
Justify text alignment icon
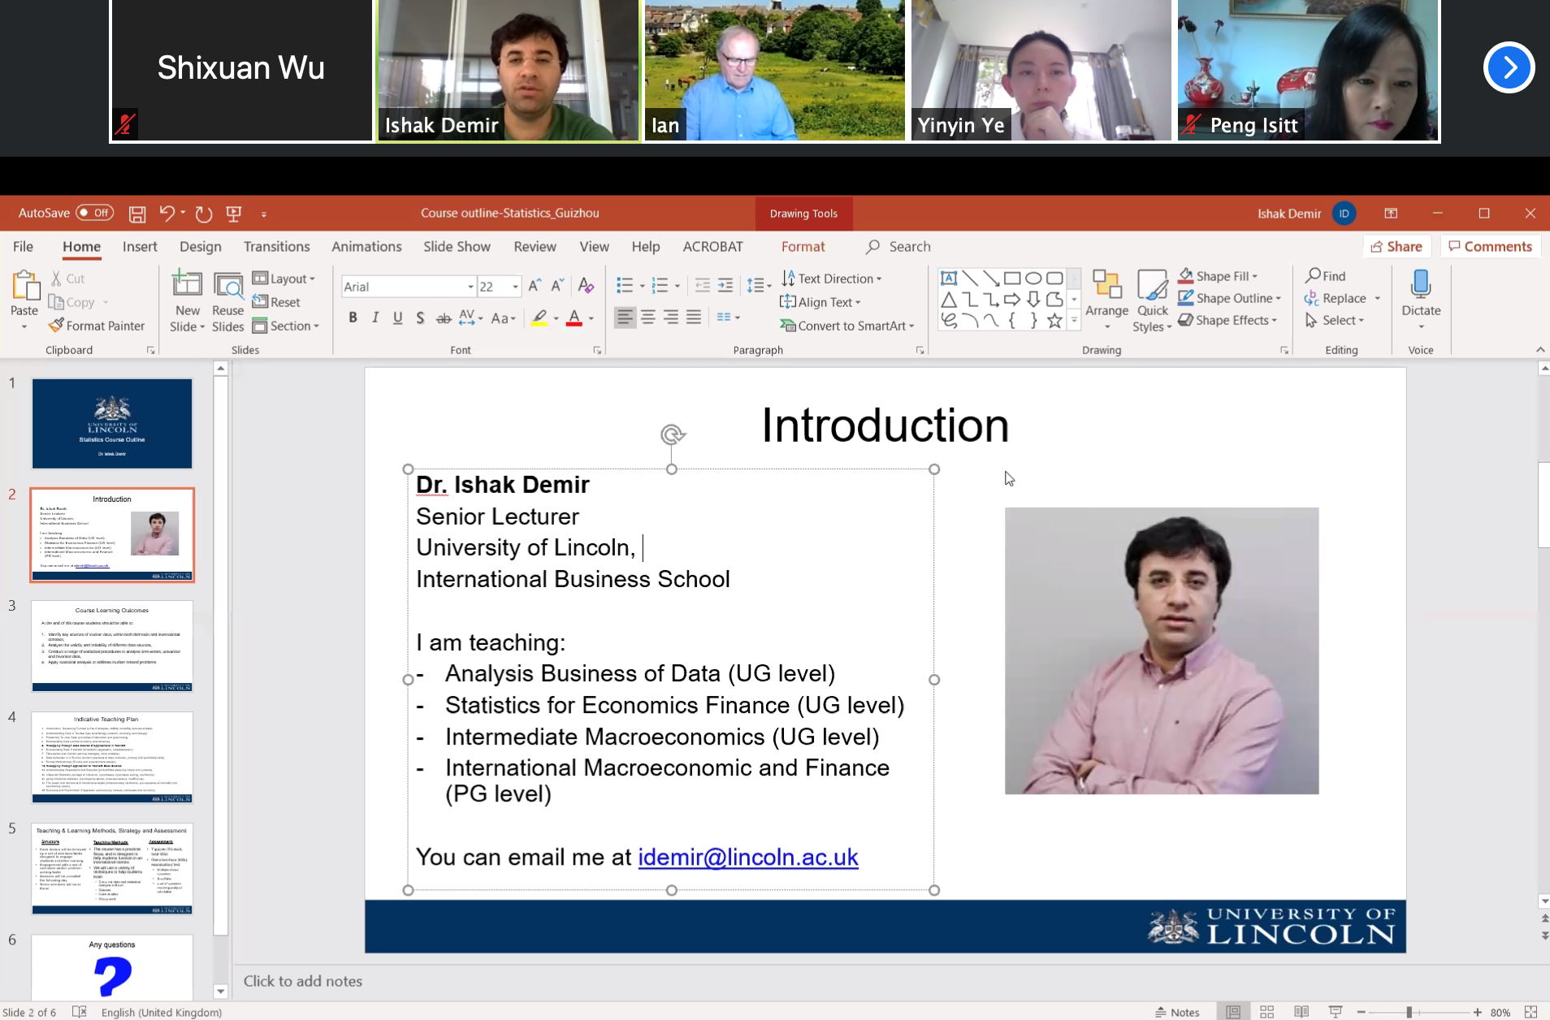click(694, 318)
